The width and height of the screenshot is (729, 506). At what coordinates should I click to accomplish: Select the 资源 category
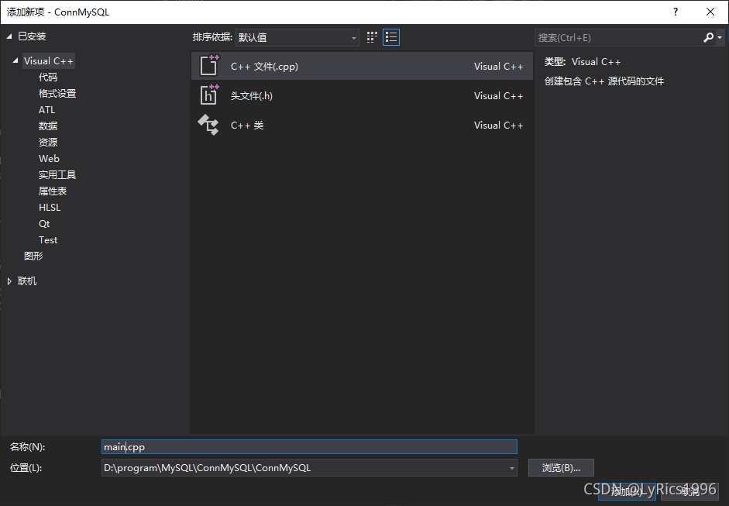tap(48, 143)
